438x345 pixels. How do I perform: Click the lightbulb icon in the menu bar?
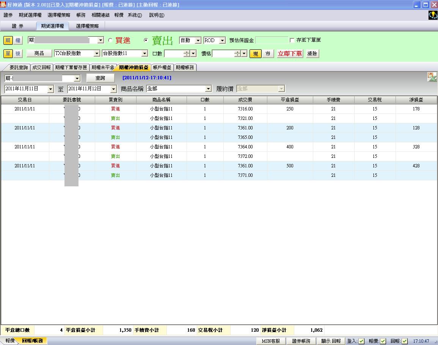tap(433, 15)
